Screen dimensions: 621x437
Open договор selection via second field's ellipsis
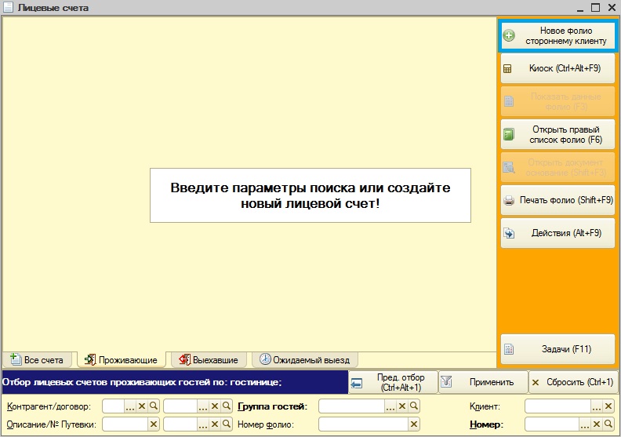click(x=203, y=406)
